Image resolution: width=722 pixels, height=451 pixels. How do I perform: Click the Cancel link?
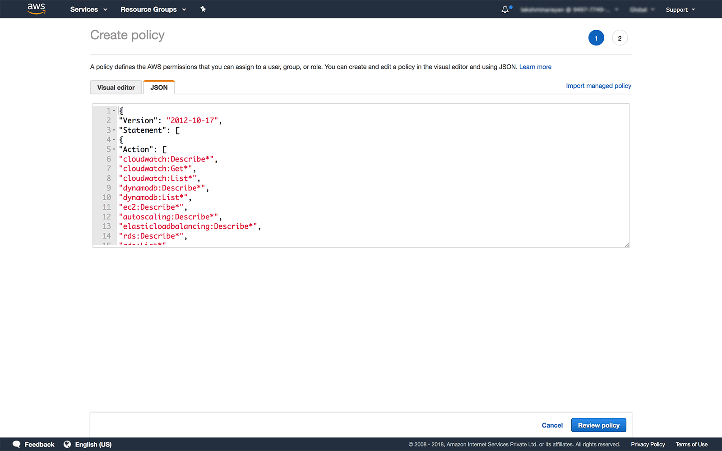point(552,425)
